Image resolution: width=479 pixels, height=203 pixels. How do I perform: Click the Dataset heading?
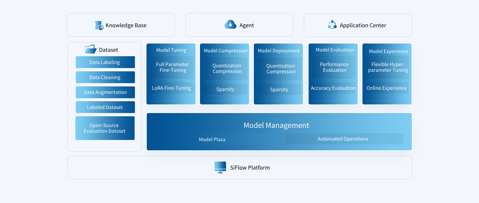click(109, 50)
